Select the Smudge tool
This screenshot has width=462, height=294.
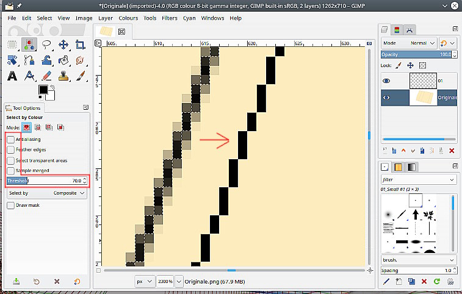click(80, 60)
